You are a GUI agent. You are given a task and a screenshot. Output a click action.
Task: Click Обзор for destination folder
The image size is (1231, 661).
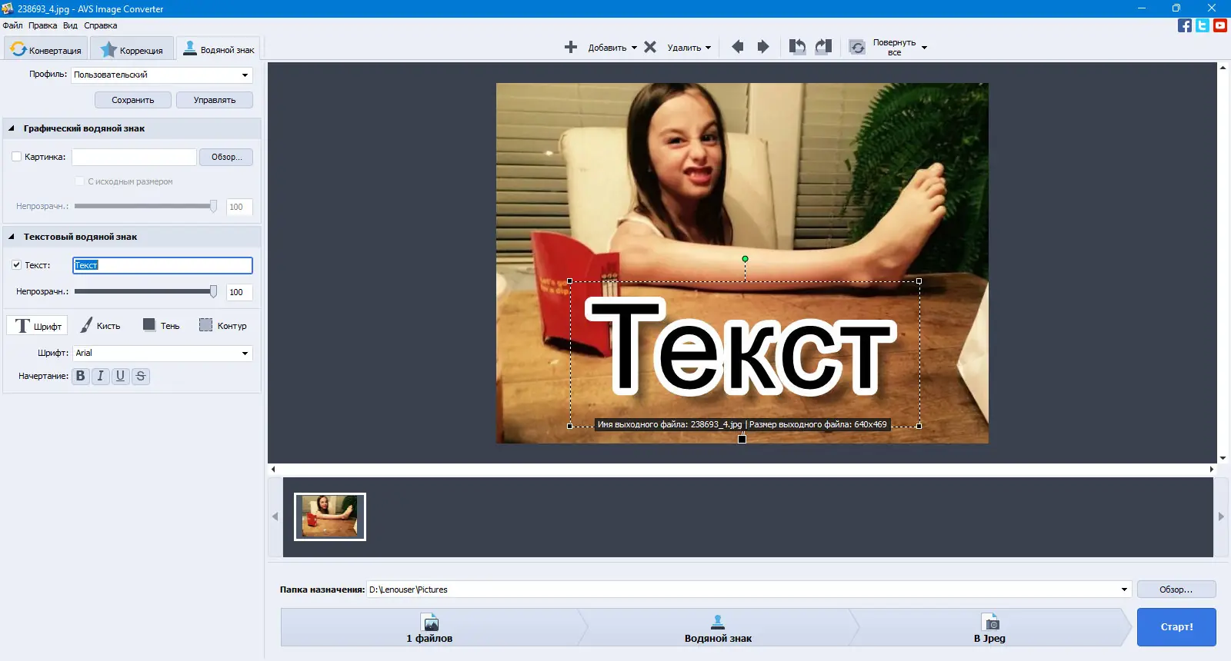point(1176,590)
